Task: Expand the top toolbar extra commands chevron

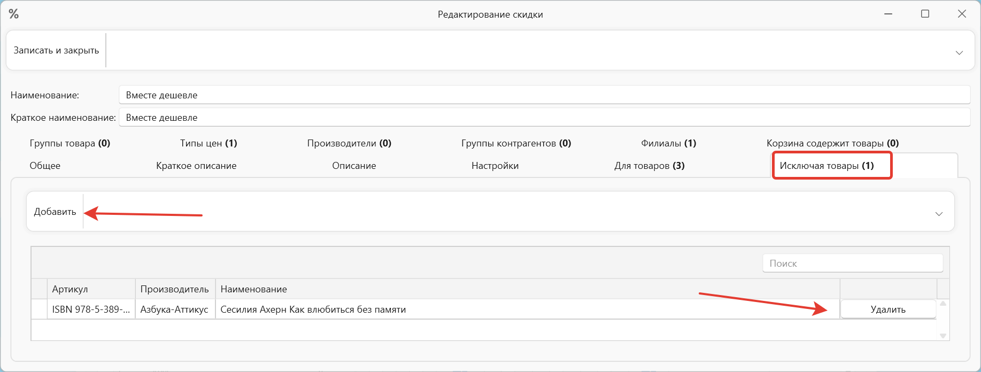Action: 959,53
